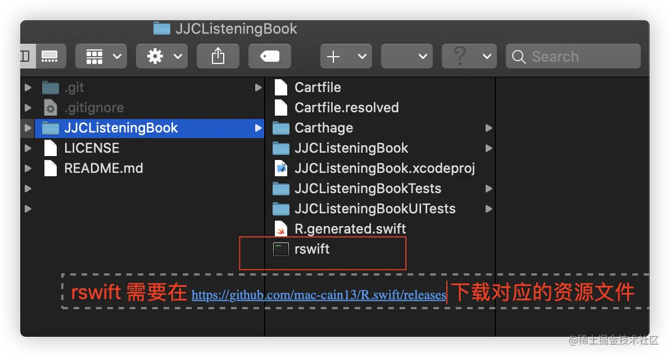670x357 pixels.
Task: Click the sidebar triangle left of .git
Action: (28, 88)
